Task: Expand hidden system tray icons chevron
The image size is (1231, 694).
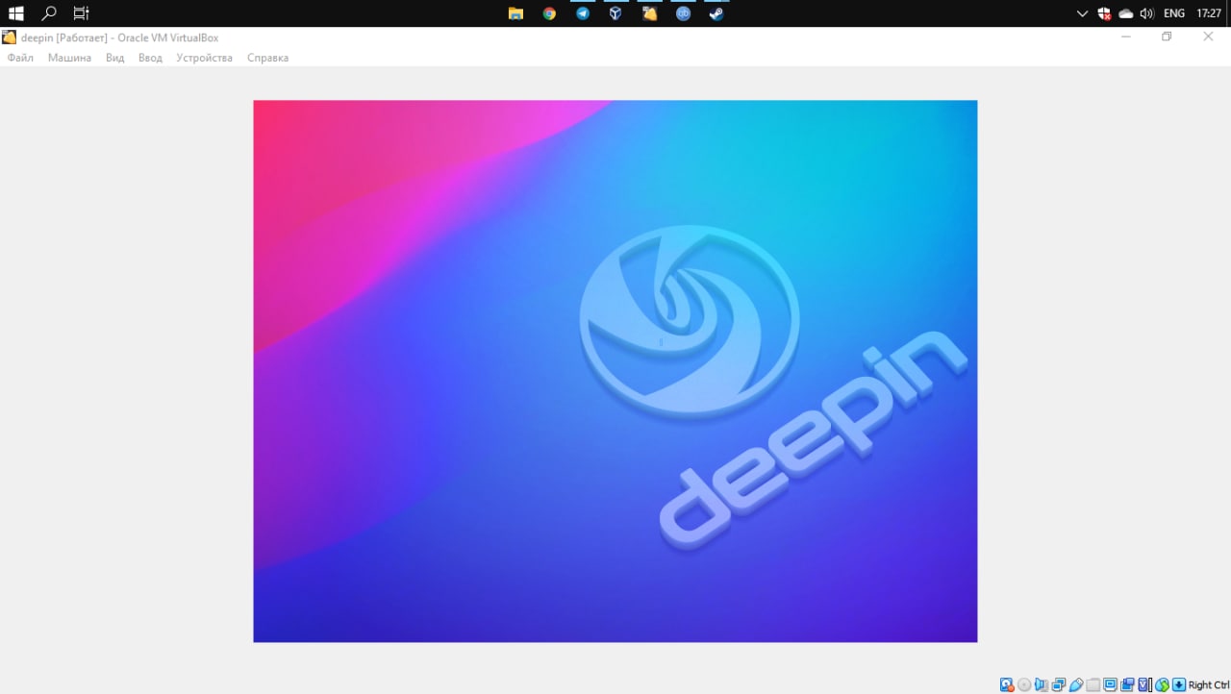Action: 1082,13
